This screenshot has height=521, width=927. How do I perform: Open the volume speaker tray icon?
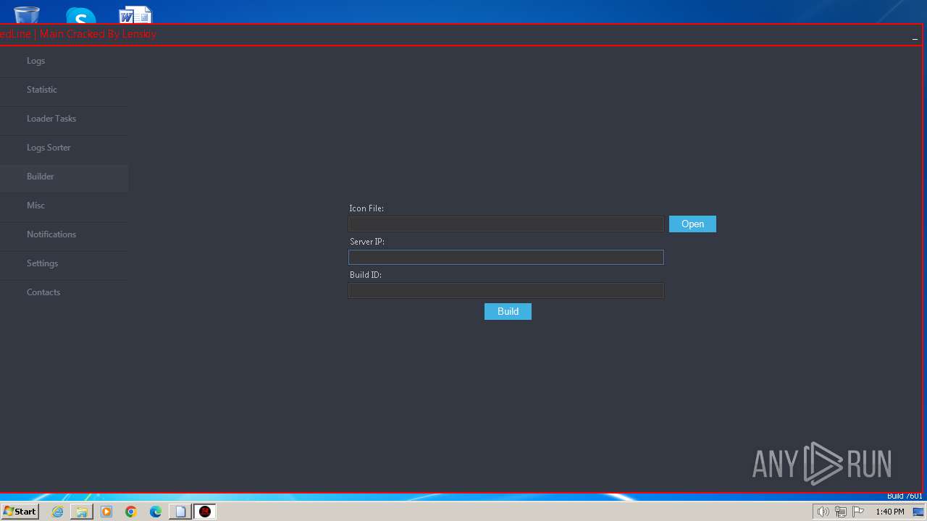tap(823, 512)
